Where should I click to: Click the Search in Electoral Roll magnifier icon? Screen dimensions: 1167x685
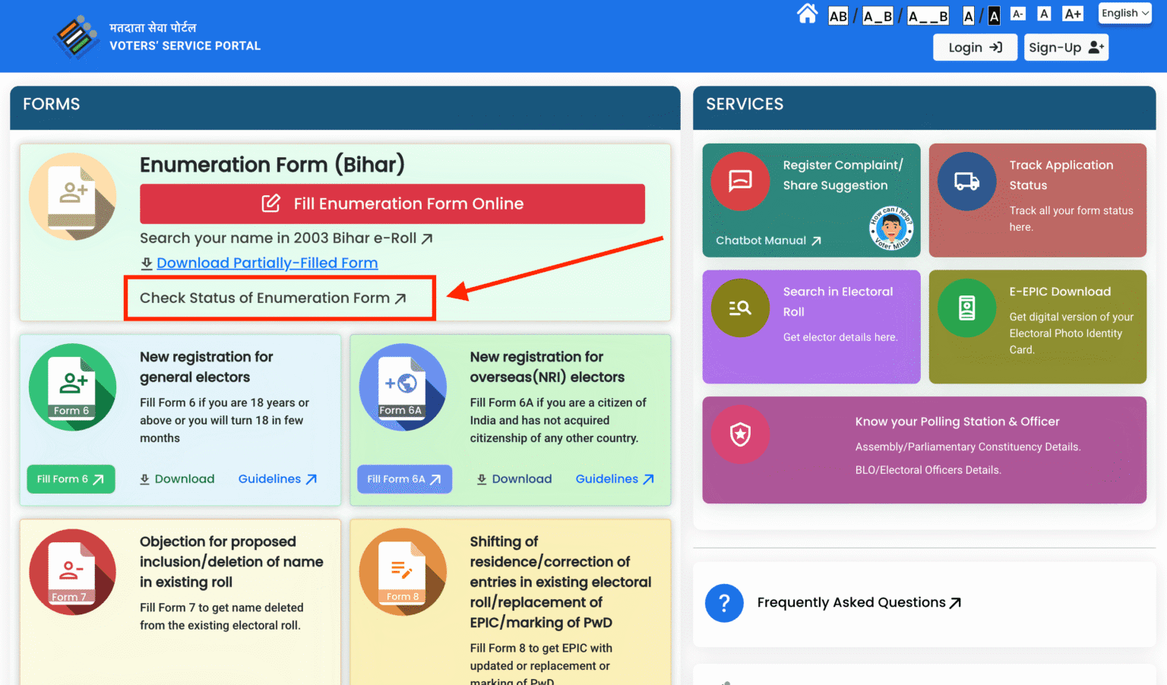pyautogui.click(x=739, y=308)
